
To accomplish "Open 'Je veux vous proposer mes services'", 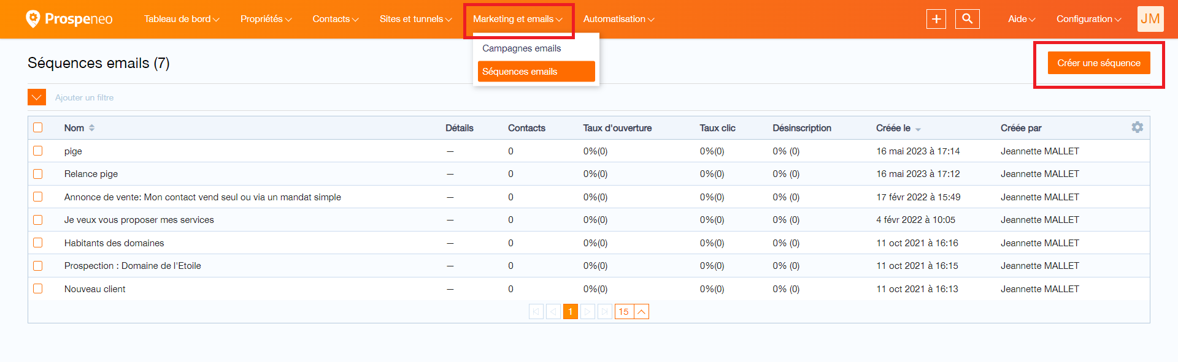I will (139, 220).
